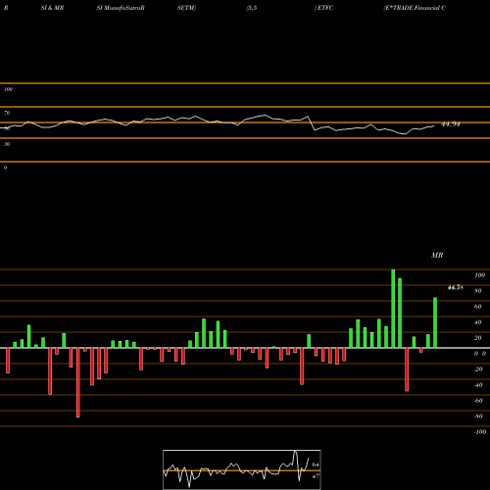Viewport: 490px width, 490px height.
Task: Click the ETFC ticker label
Action: 324,8
